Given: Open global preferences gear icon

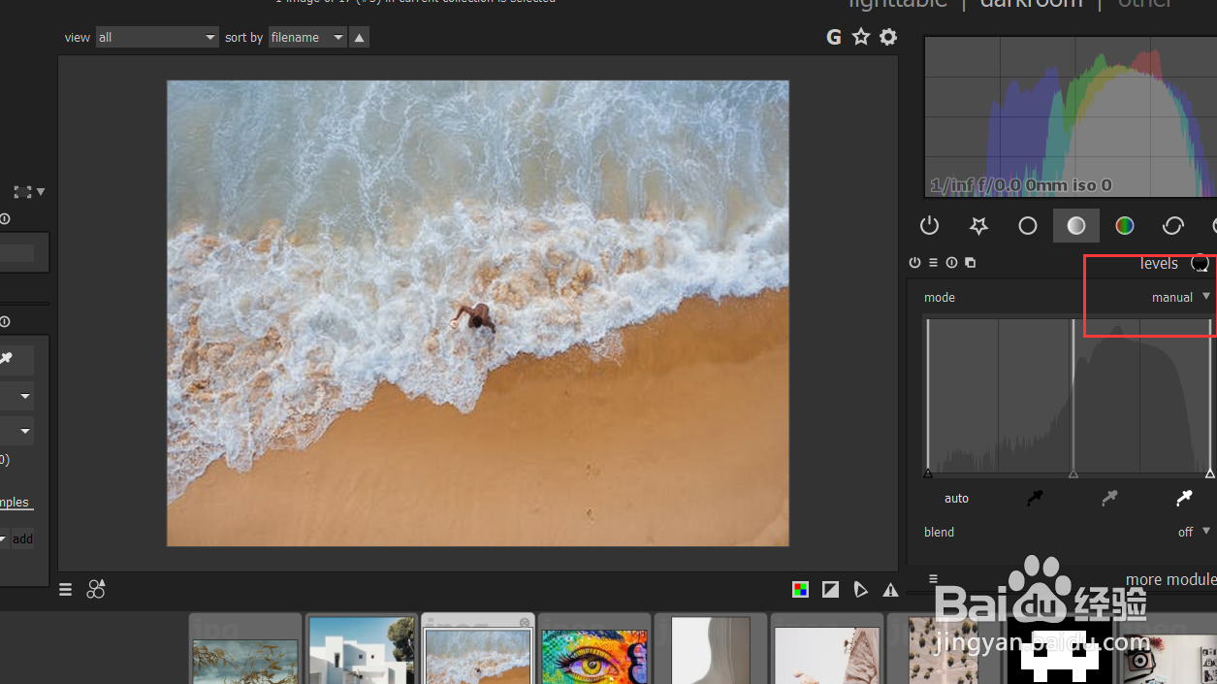Looking at the screenshot, I should [887, 37].
